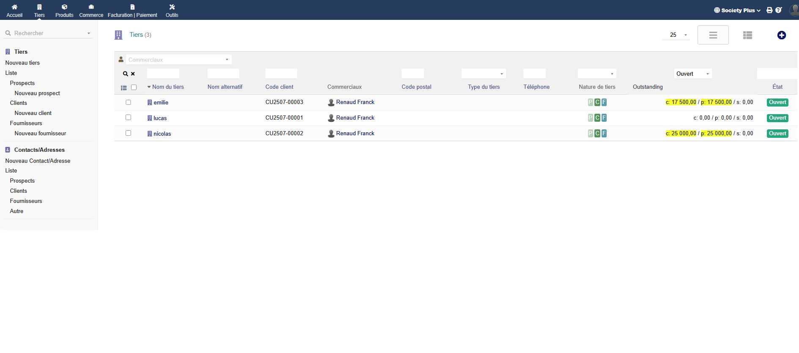Viewport: 799px width, 353px height.
Task: Click the print icon in top bar
Action: pos(769,10)
